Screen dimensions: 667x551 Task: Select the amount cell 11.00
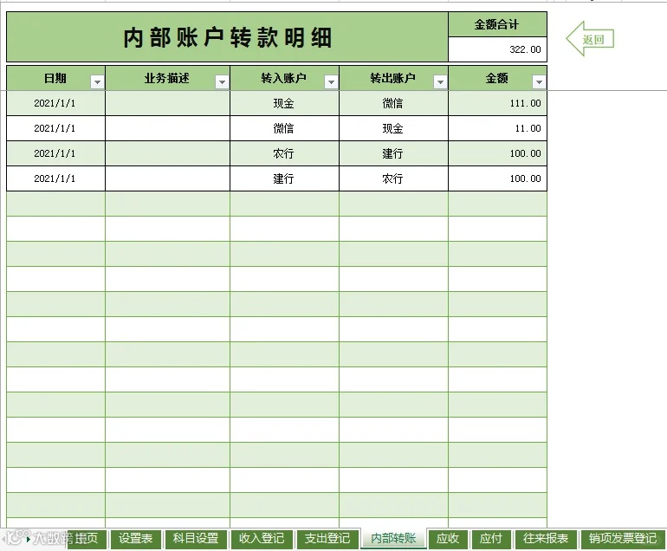click(x=497, y=128)
